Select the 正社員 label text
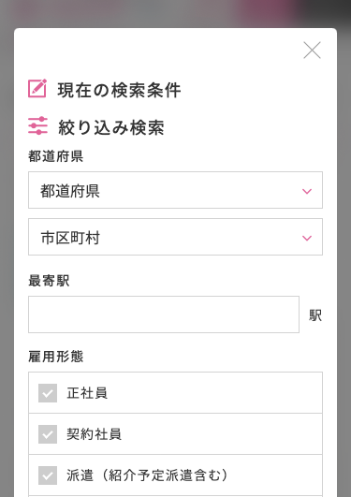This screenshot has width=351, height=497. click(x=87, y=393)
